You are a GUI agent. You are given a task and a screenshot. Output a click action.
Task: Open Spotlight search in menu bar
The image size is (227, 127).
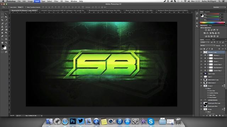[220, 1]
